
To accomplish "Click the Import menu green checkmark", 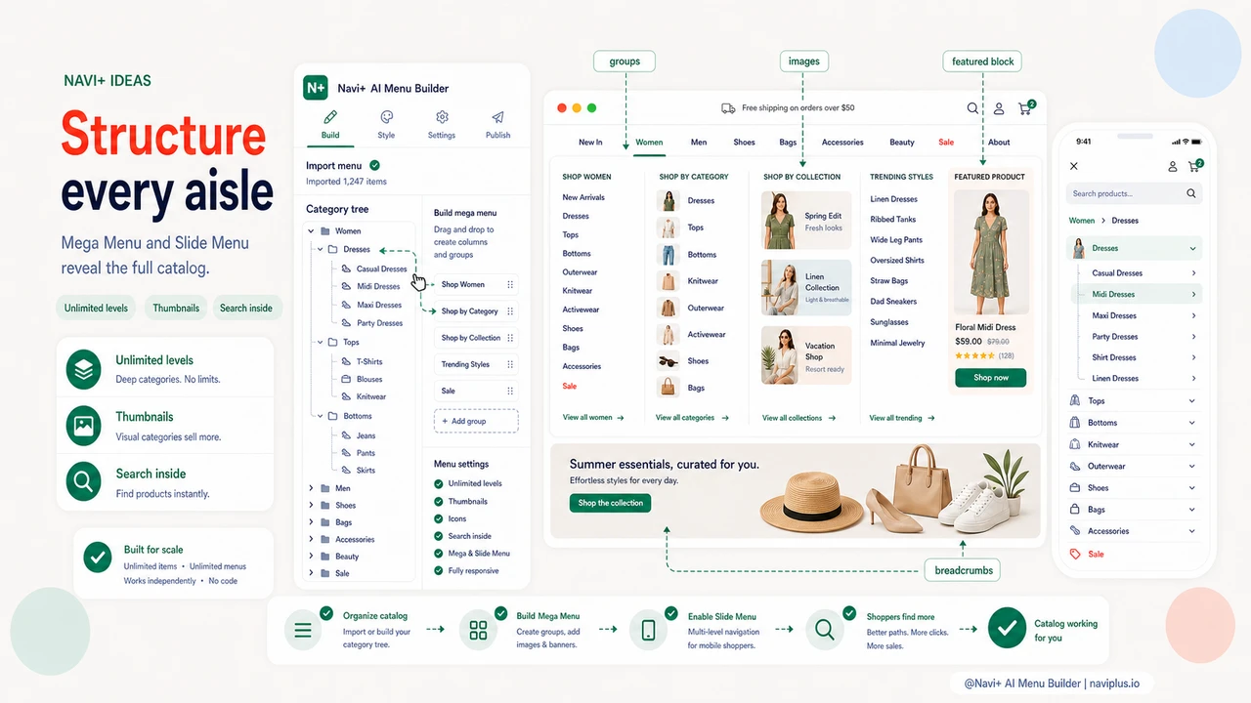I will [x=375, y=166].
